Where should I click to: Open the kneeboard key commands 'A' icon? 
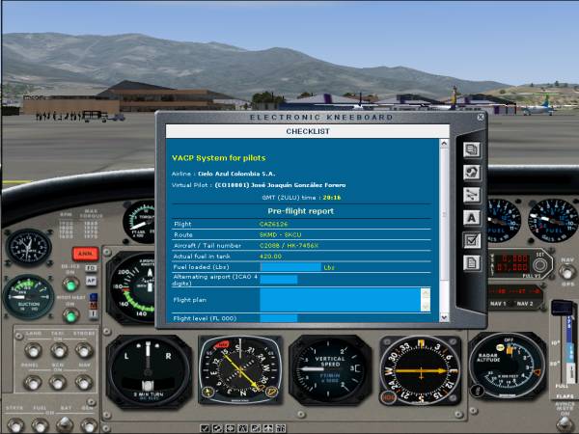tap(472, 218)
